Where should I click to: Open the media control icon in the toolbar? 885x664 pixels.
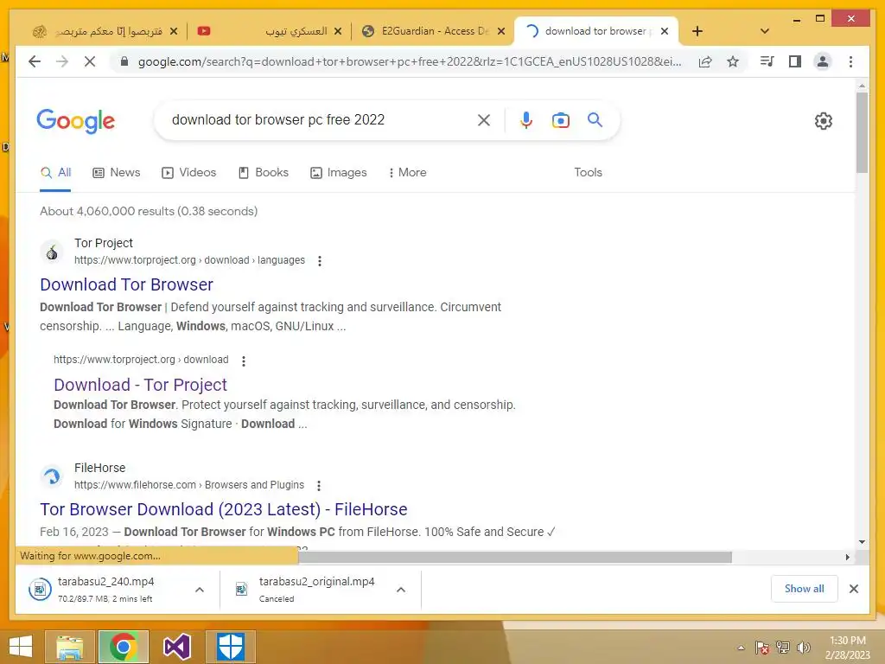(767, 61)
